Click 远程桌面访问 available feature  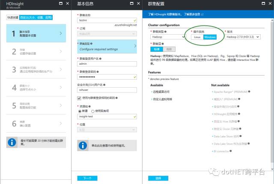pyautogui.click(x=161, y=92)
